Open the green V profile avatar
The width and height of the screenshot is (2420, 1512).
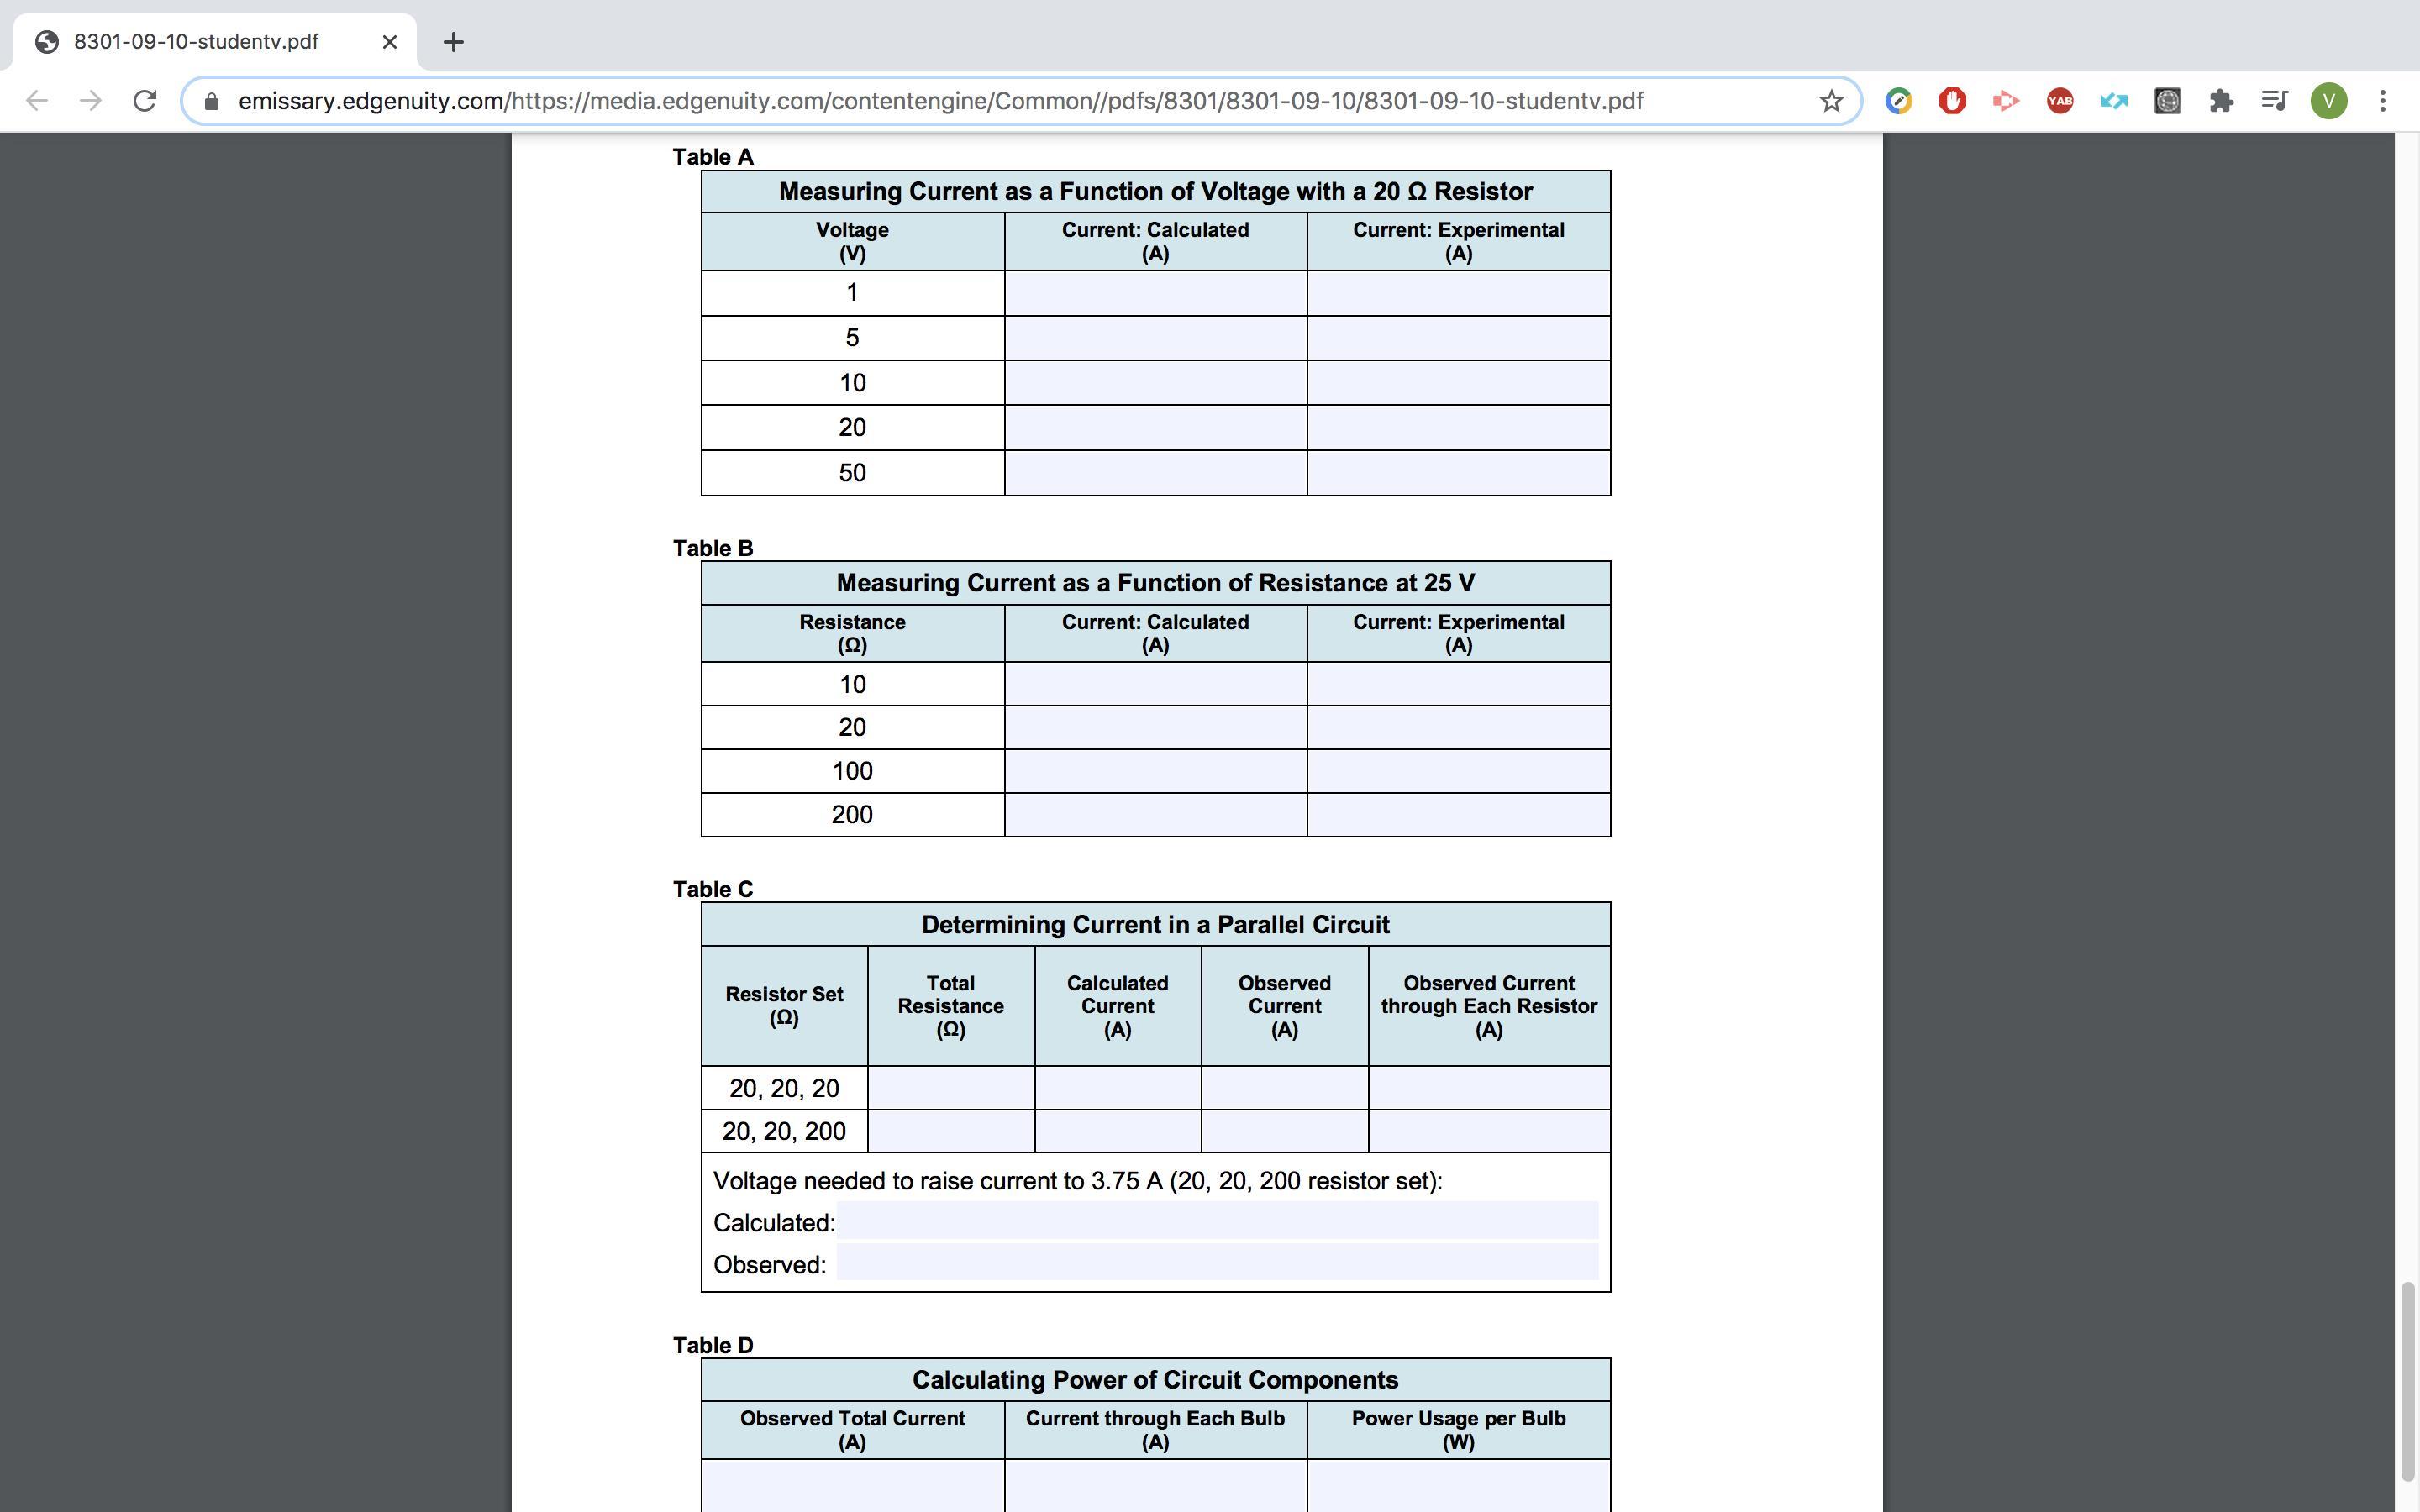(x=2328, y=101)
